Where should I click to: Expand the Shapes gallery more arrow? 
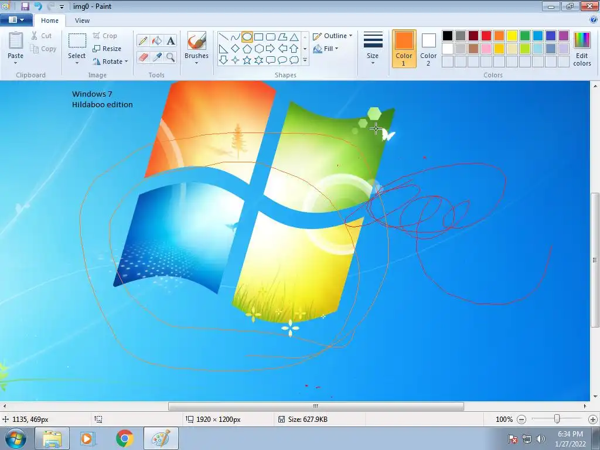click(305, 60)
